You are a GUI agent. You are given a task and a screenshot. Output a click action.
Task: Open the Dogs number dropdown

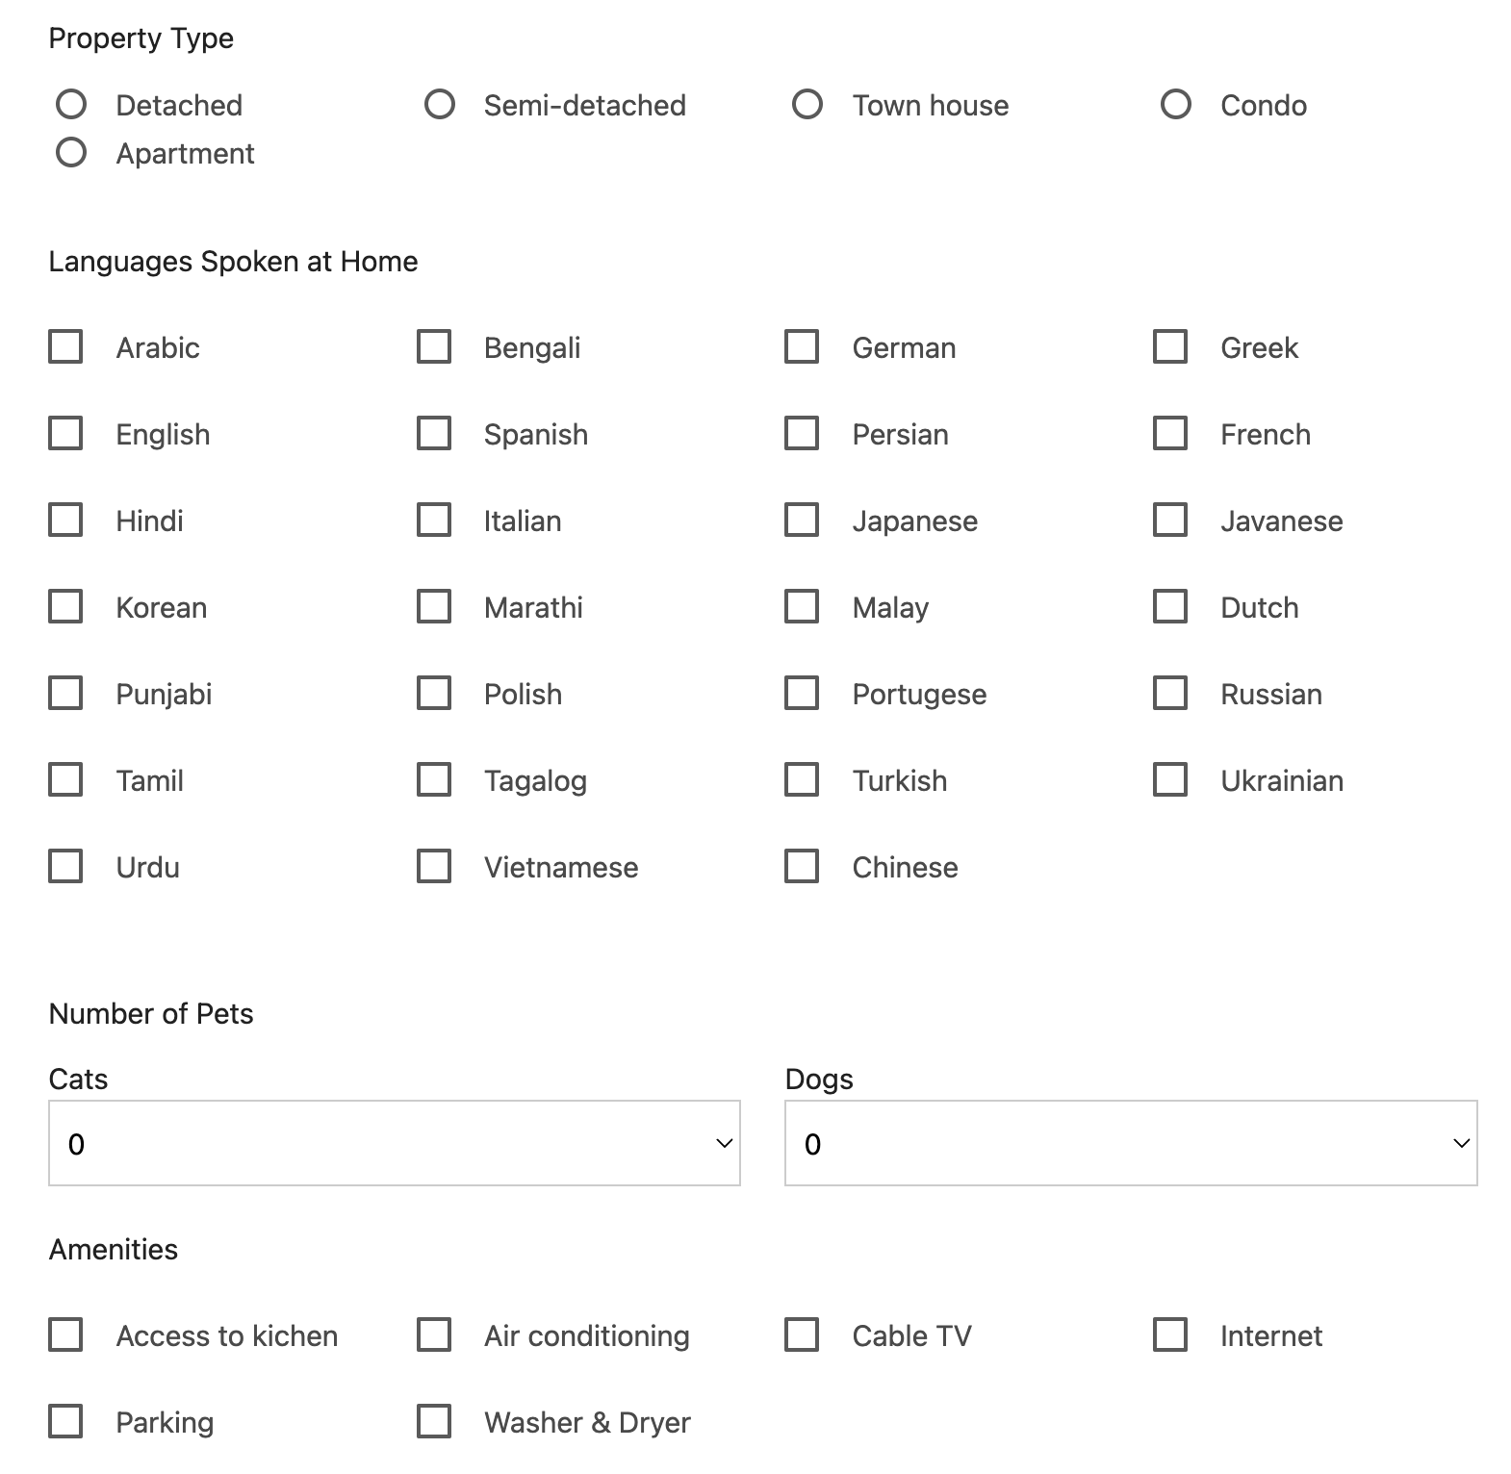tap(1131, 1143)
